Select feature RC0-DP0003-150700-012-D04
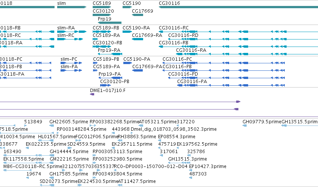Image resolution: width=318 pixels, height=187 pixels. pos(151,167)
